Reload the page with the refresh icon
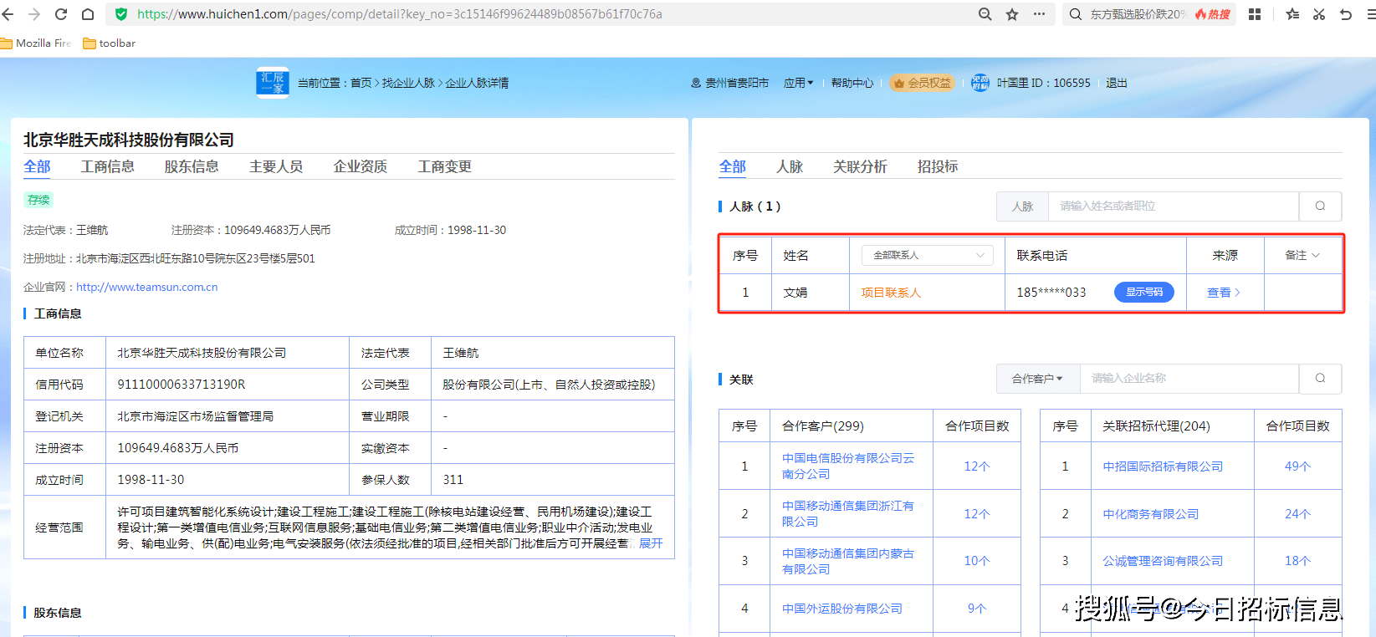The height and width of the screenshot is (637, 1376). [61, 14]
